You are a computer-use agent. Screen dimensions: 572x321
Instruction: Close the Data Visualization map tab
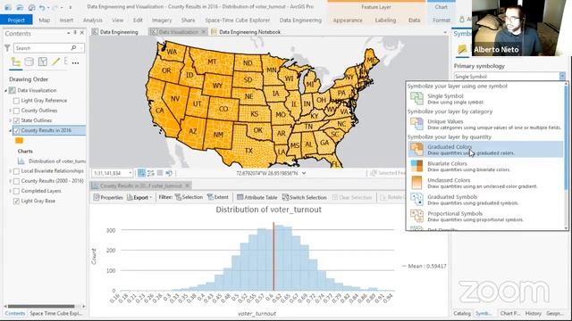[204, 32]
